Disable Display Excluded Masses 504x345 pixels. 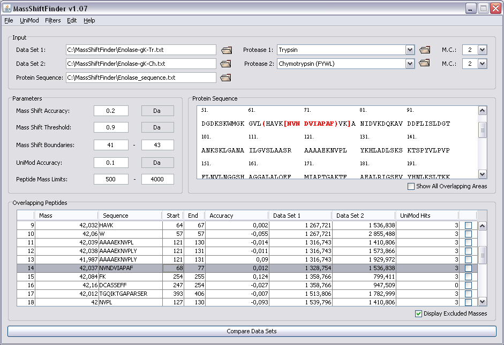pyautogui.click(x=418, y=313)
